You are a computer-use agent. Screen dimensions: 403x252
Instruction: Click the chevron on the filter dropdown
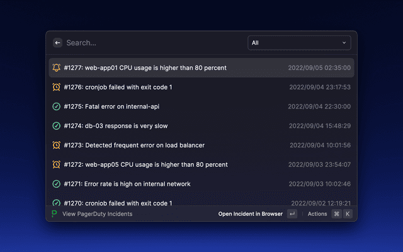coord(344,43)
